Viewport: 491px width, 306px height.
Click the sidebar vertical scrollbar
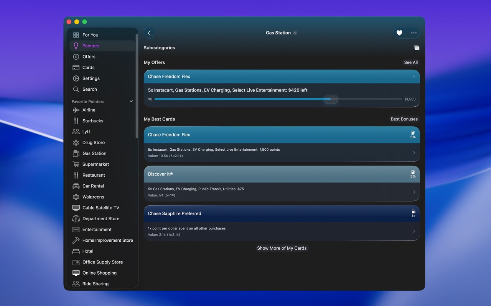pos(137,86)
